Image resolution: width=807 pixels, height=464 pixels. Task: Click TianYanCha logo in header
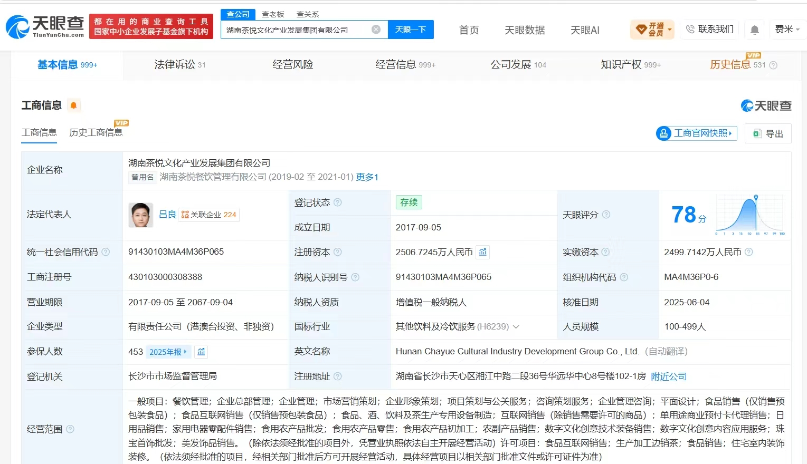coord(45,26)
